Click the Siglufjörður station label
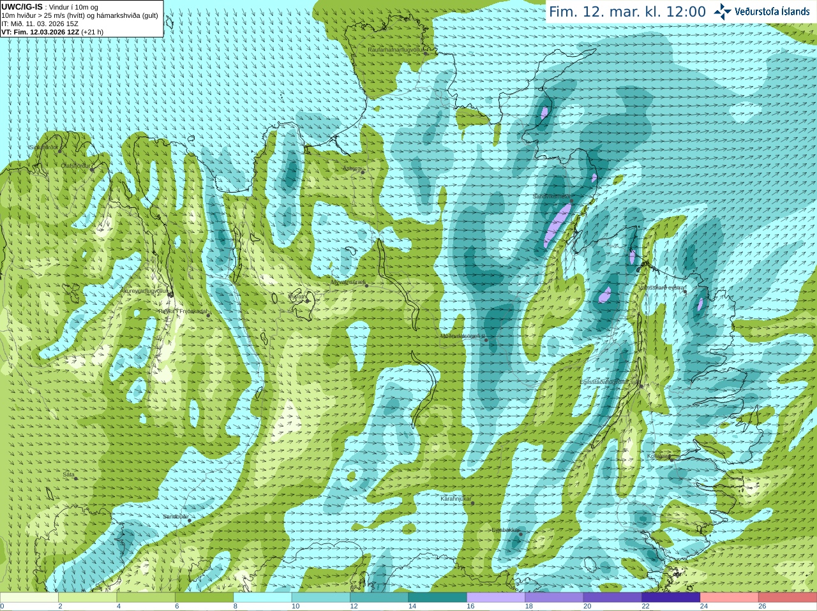The width and height of the screenshot is (817, 611). click(x=43, y=147)
